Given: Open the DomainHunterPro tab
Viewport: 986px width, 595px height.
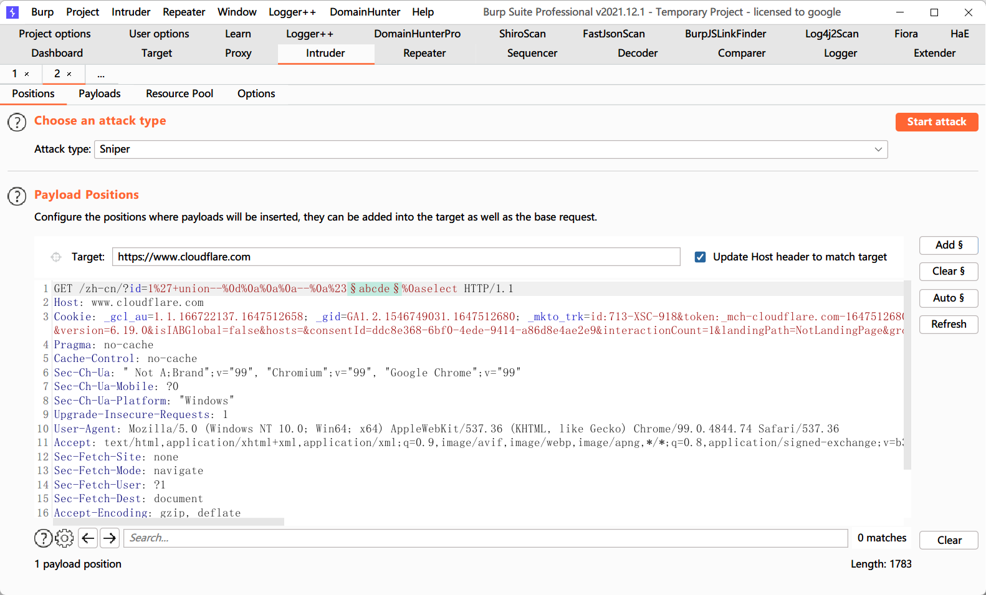Looking at the screenshot, I should pos(418,34).
